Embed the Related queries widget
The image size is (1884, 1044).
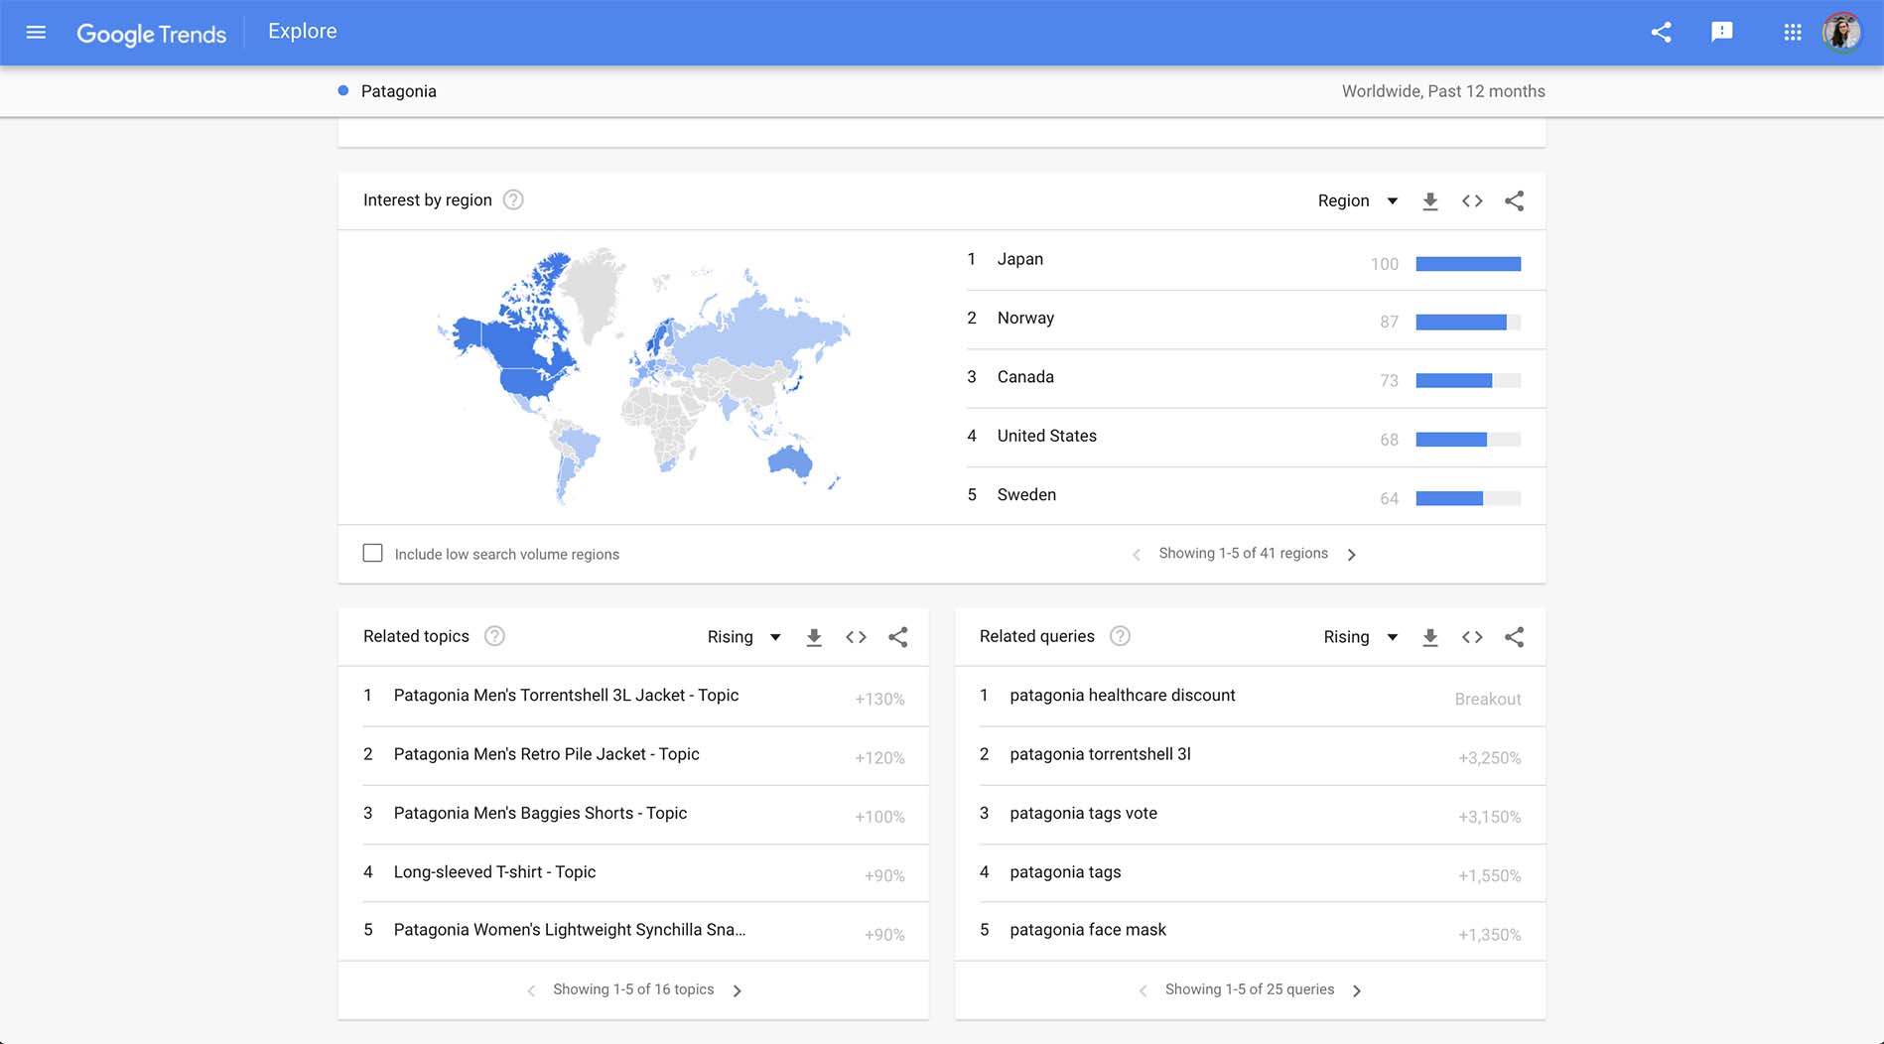pos(1472,637)
